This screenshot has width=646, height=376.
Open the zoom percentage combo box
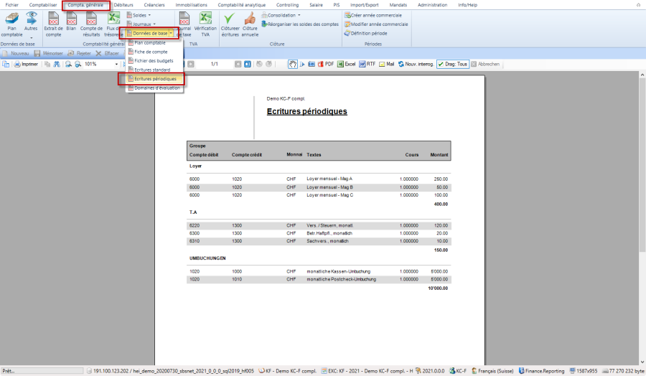pyautogui.click(x=100, y=64)
